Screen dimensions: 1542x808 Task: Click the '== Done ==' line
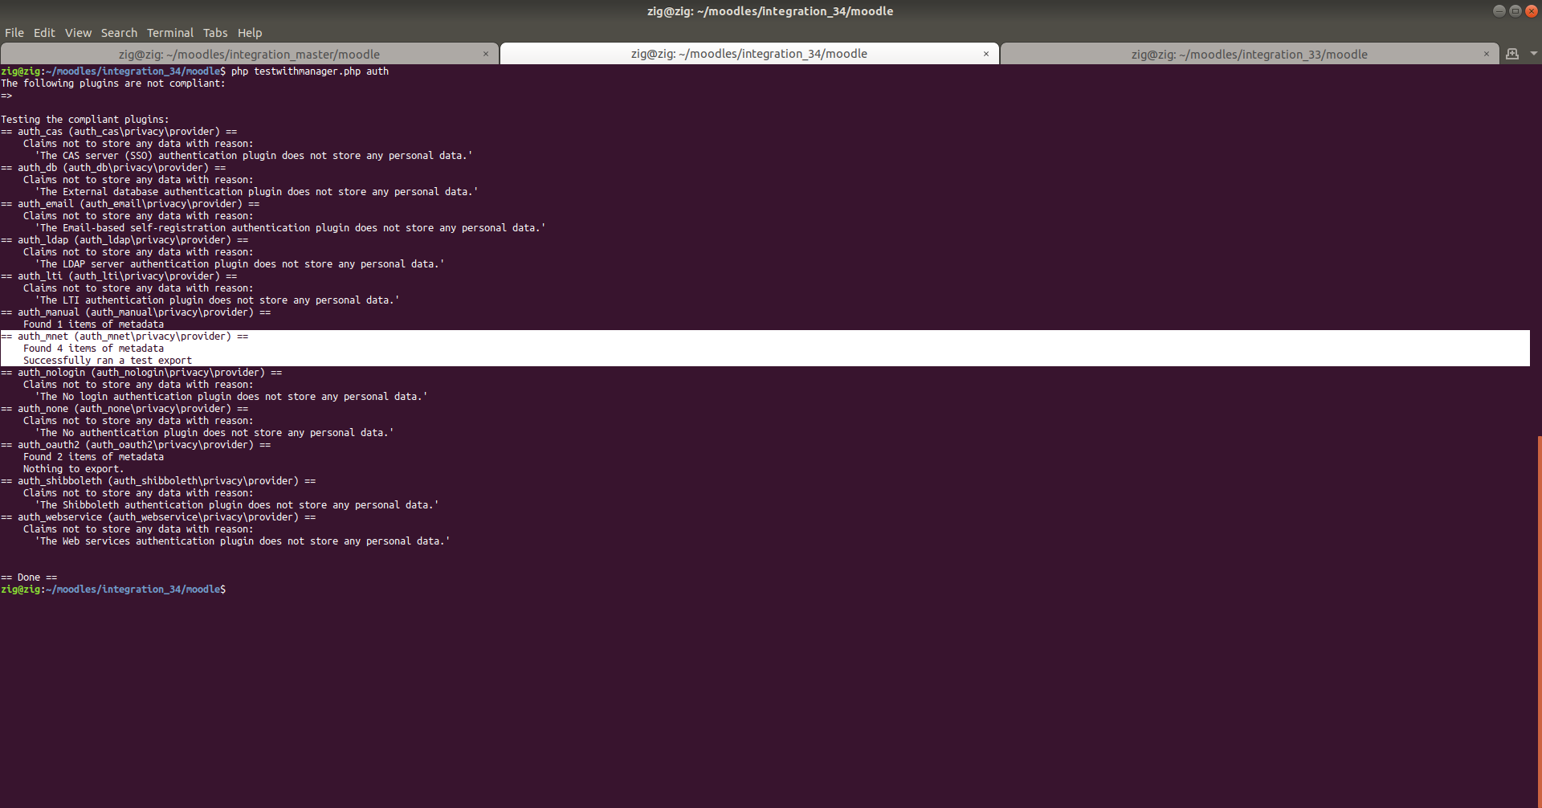tap(29, 577)
